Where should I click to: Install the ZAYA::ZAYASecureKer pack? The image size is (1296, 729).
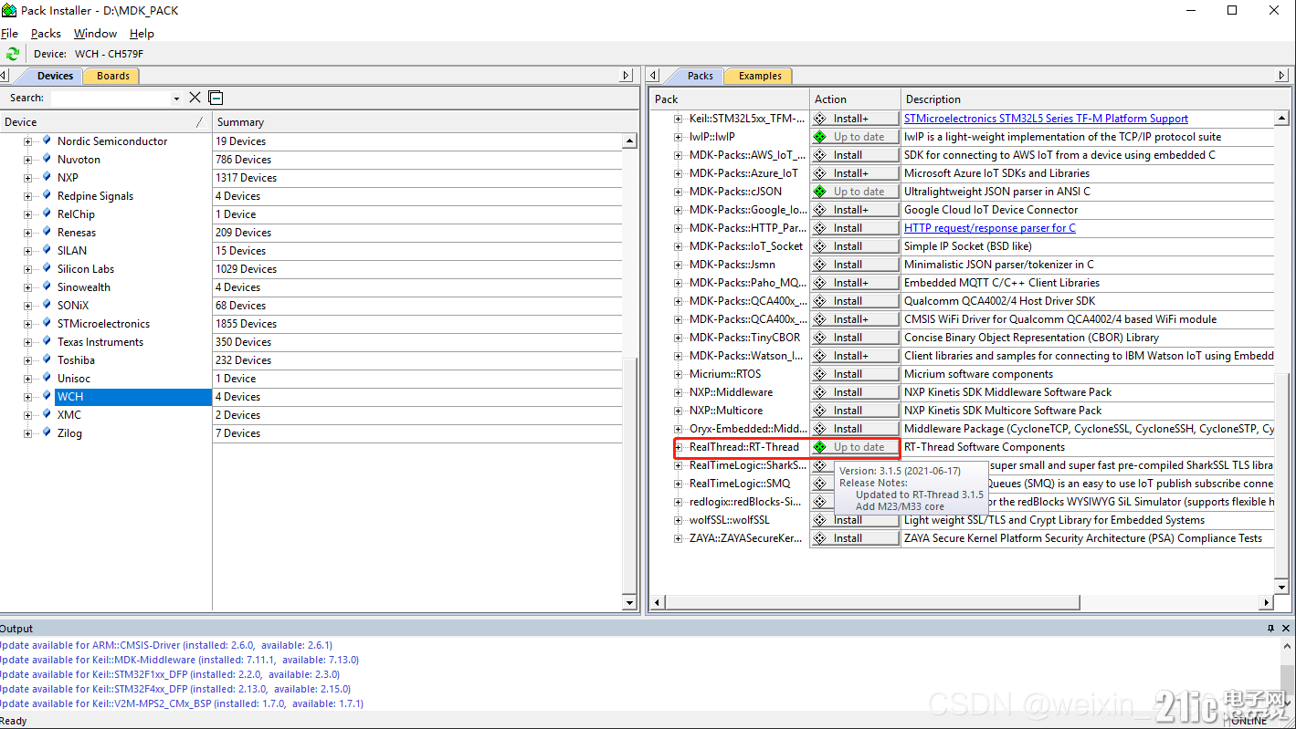[x=855, y=538]
